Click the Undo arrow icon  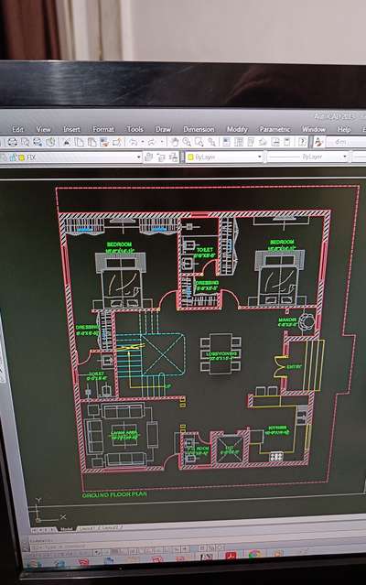[134, 142]
